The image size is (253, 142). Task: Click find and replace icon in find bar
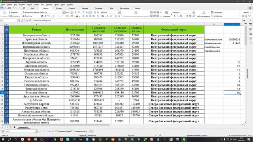click(x=91, y=131)
